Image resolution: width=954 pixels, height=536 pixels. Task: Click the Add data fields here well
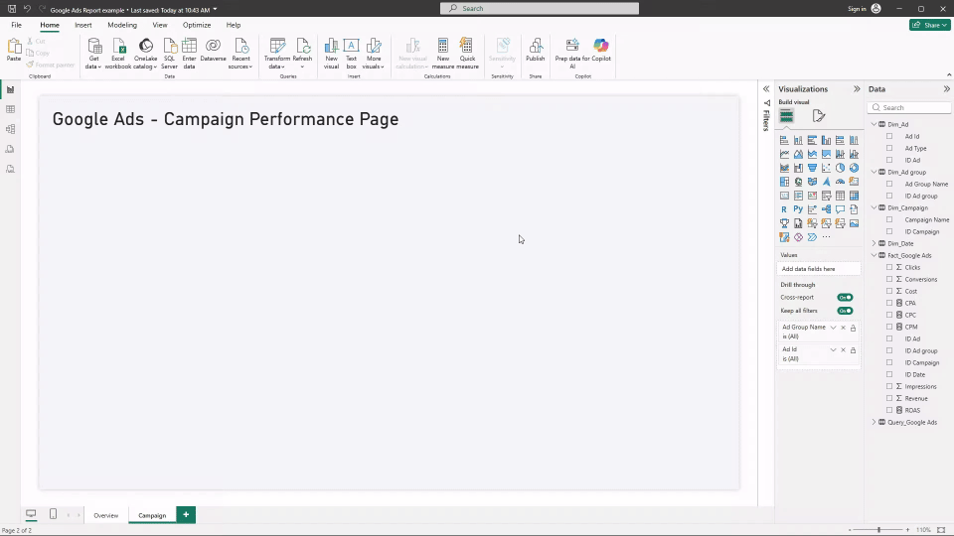(818, 269)
